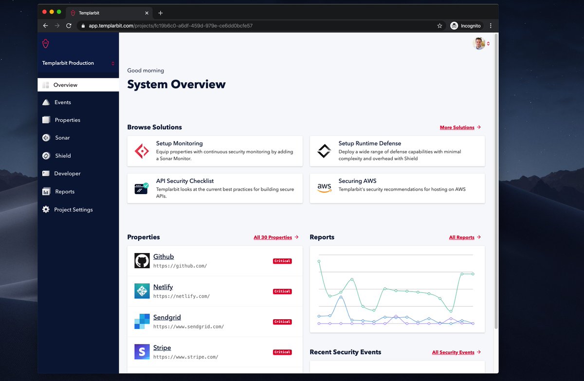Open the Sendgrid property link
Viewport: 584px width, 381px height.
click(167, 317)
